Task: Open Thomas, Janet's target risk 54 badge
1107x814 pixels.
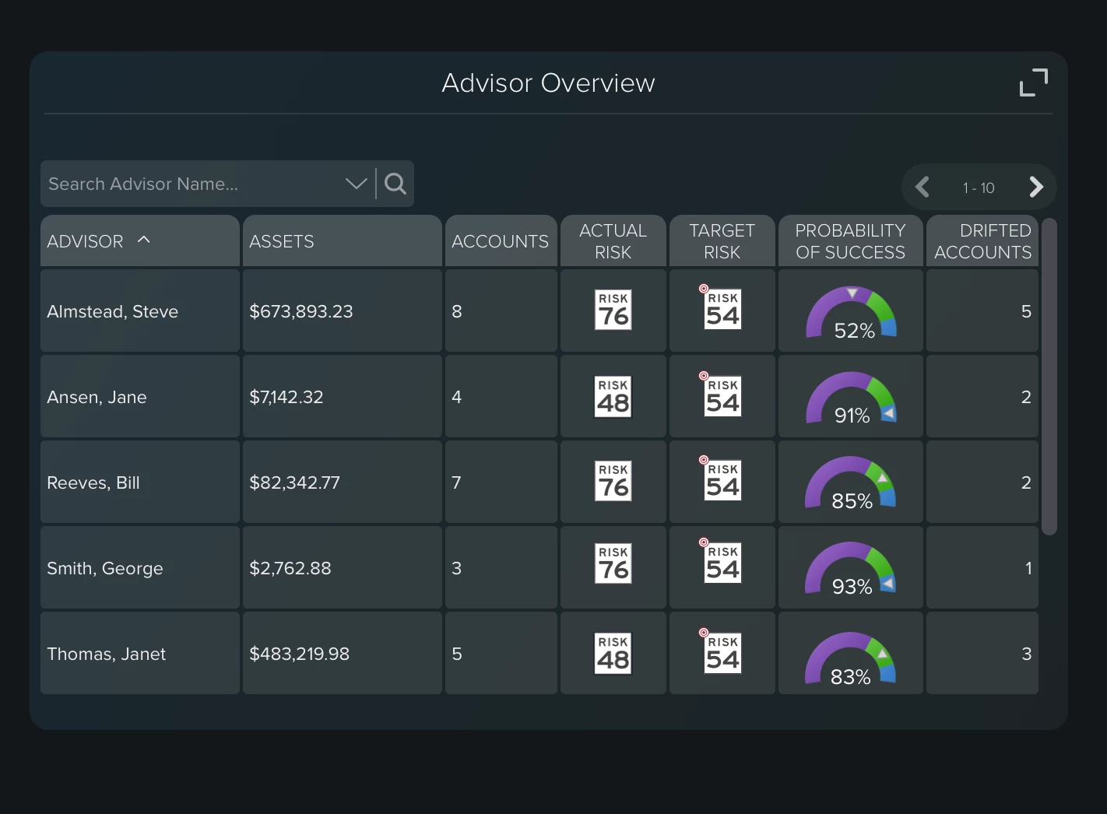Action: click(x=722, y=653)
